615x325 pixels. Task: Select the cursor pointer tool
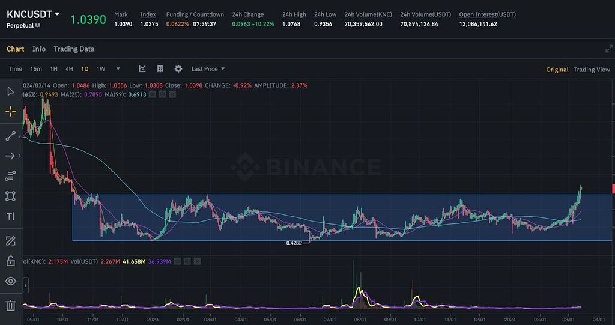tap(11, 91)
